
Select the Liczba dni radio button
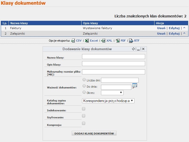pyautogui.click(x=84, y=80)
